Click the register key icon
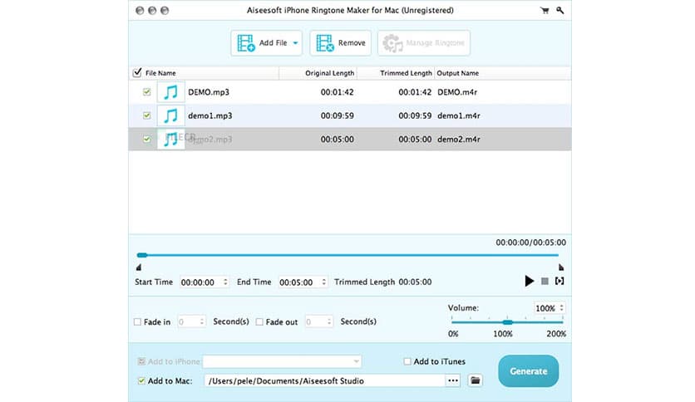Image resolution: width=695 pixels, height=402 pixels. coord(560,10)
